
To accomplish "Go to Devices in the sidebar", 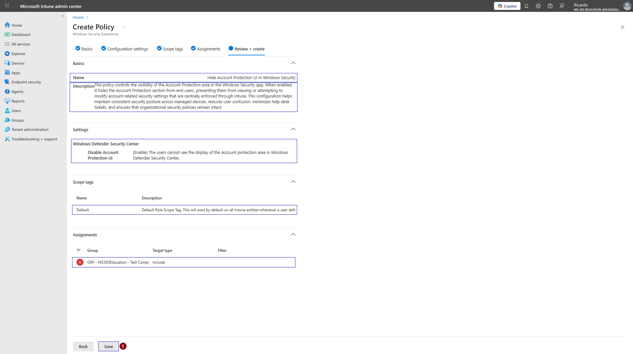I will coord(18,63).
